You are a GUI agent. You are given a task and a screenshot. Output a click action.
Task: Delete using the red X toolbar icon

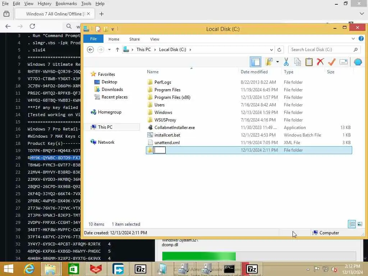tap(320, 62)
